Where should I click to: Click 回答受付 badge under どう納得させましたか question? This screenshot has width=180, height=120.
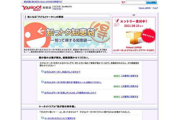pyautogui.click(x=117, y=97)
